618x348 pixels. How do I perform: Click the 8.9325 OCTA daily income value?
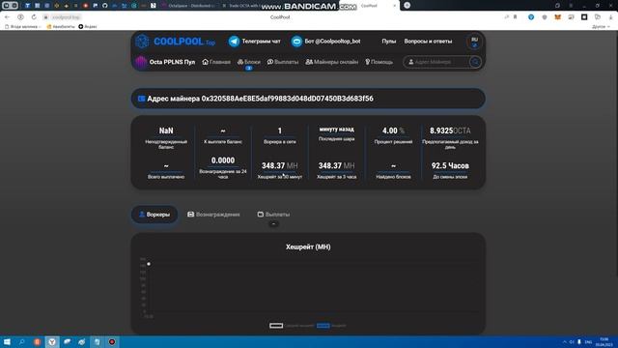pyautogui.click(x=450, y=130)
